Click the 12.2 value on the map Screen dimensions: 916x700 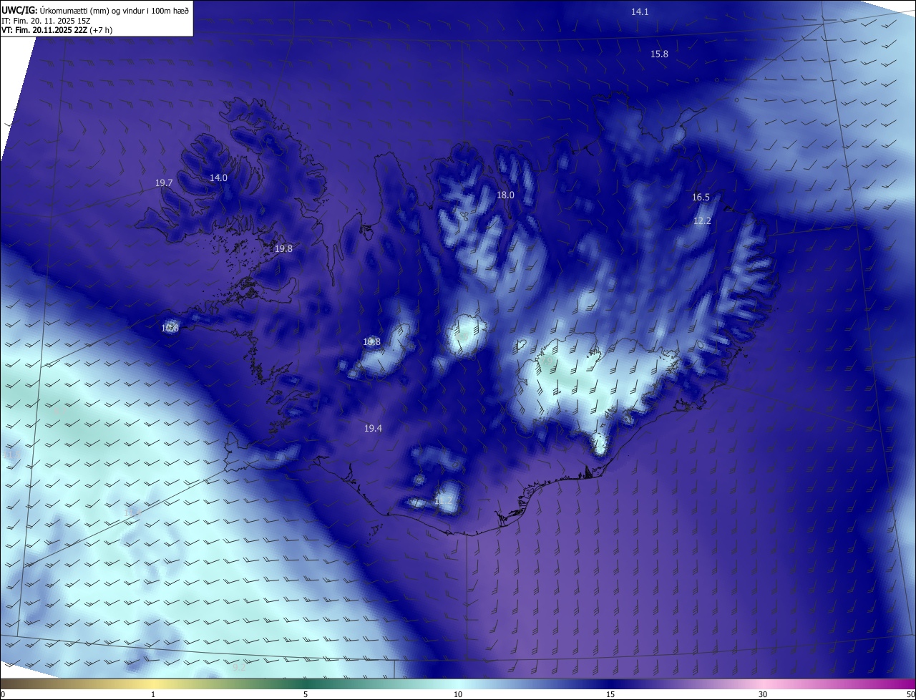[x=702, y=221]
